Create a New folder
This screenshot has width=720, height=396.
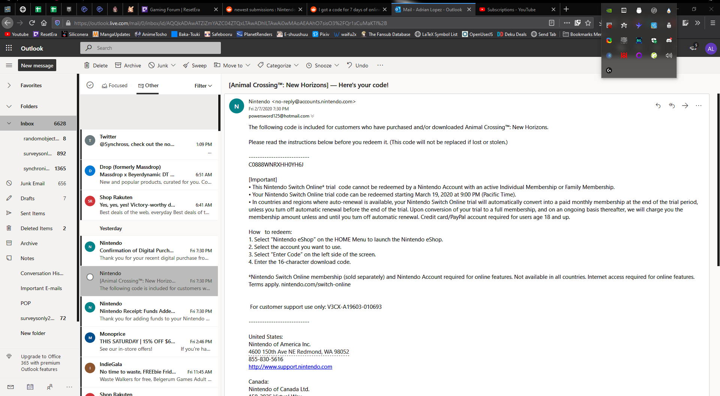[x=33, y=333]
